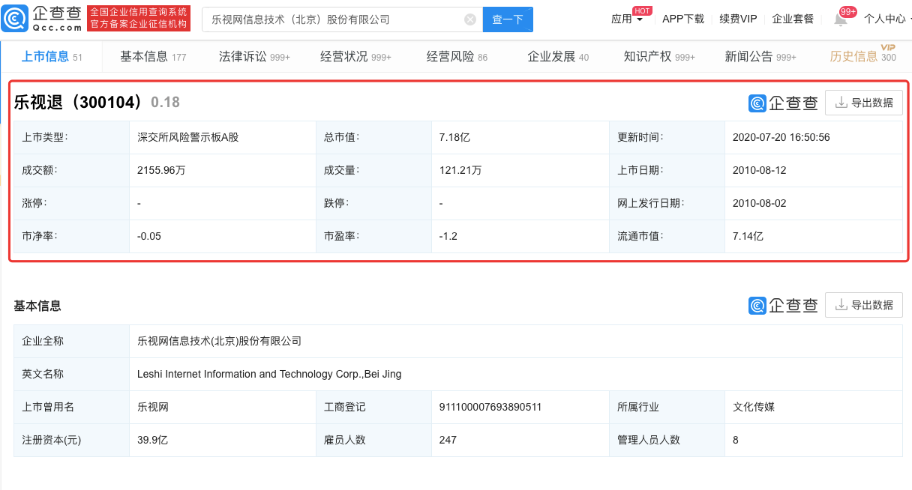
Task: Open the 续费VIP link
Action: (738, 19)
